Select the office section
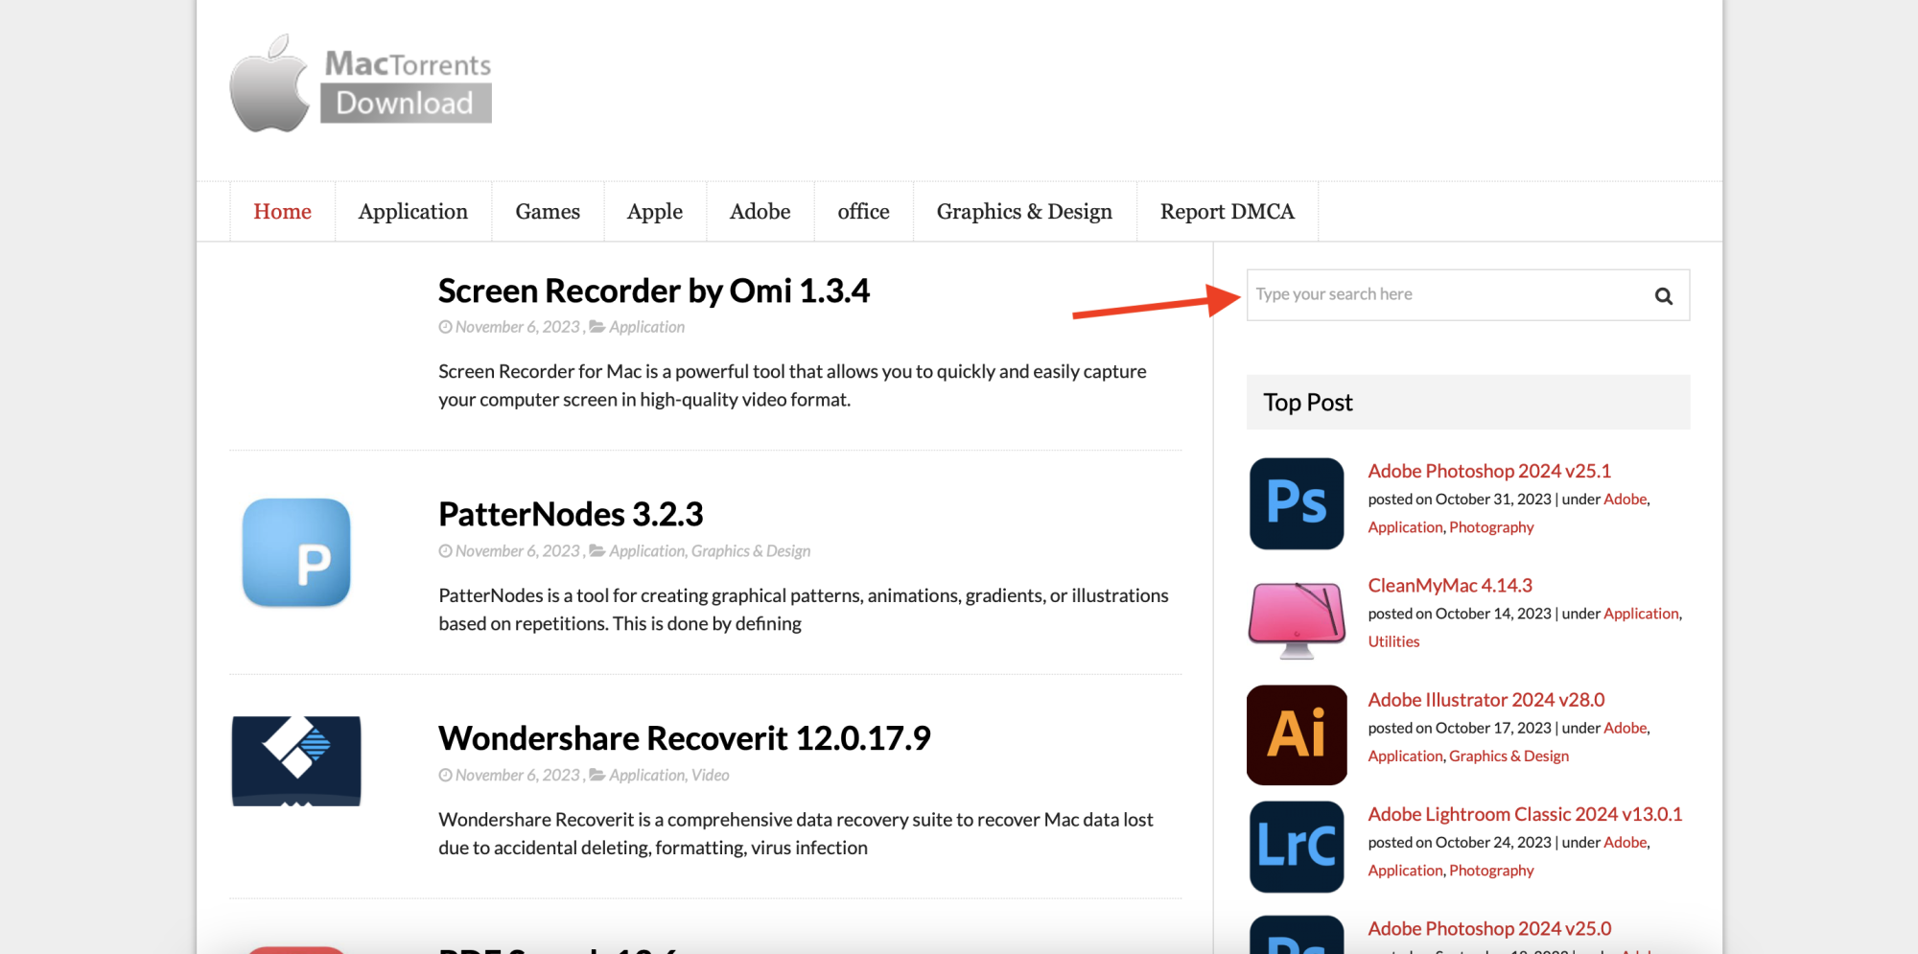 coord(863,211)
